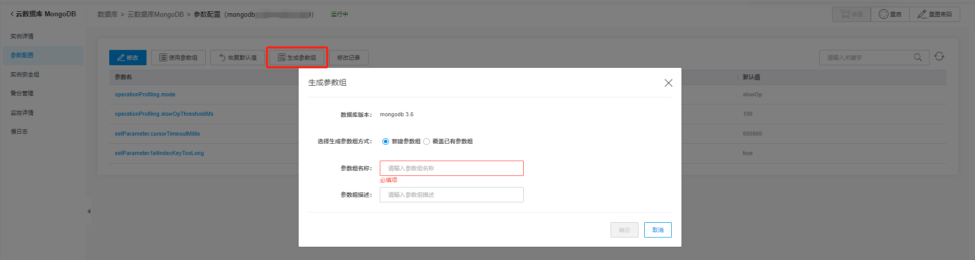Click the 参数组描述 input field

point(451,195)
